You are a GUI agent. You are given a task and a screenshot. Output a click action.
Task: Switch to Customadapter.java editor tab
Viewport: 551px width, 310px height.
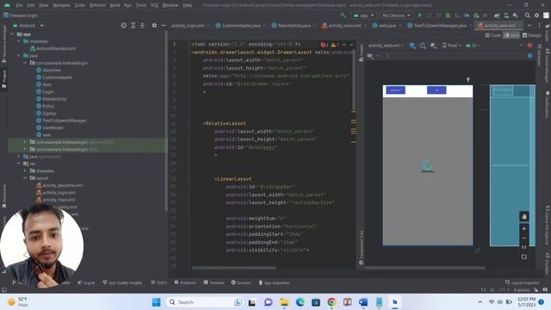click(x=238, y=26)
